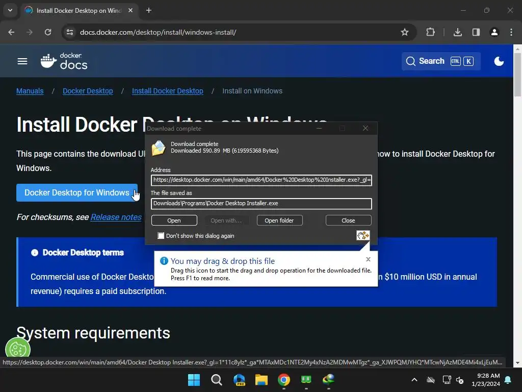
Task: Open the docs Search box
Action: coord(441,61)
